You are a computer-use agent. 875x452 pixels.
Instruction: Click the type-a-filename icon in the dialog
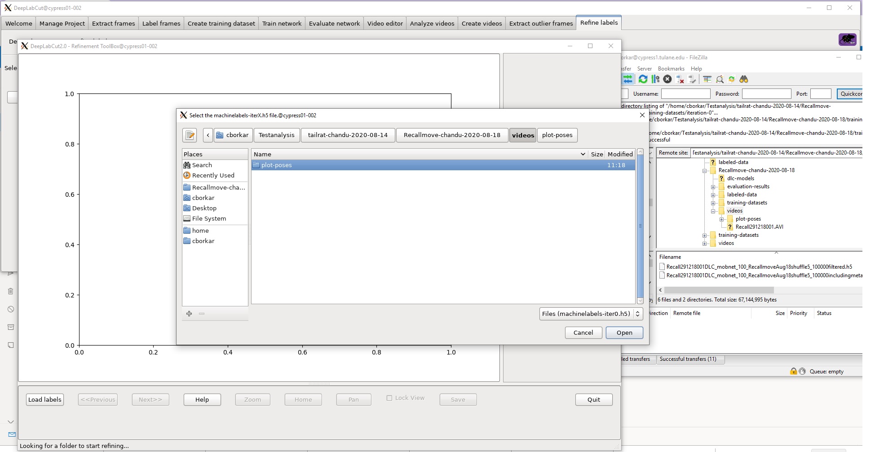coord(189,135)
